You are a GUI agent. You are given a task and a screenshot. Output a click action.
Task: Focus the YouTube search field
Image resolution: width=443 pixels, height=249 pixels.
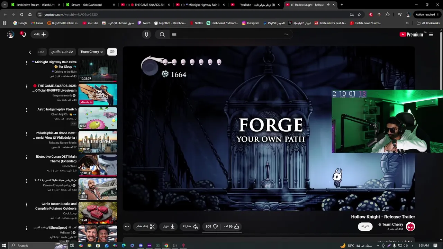[x=231, y=34]
